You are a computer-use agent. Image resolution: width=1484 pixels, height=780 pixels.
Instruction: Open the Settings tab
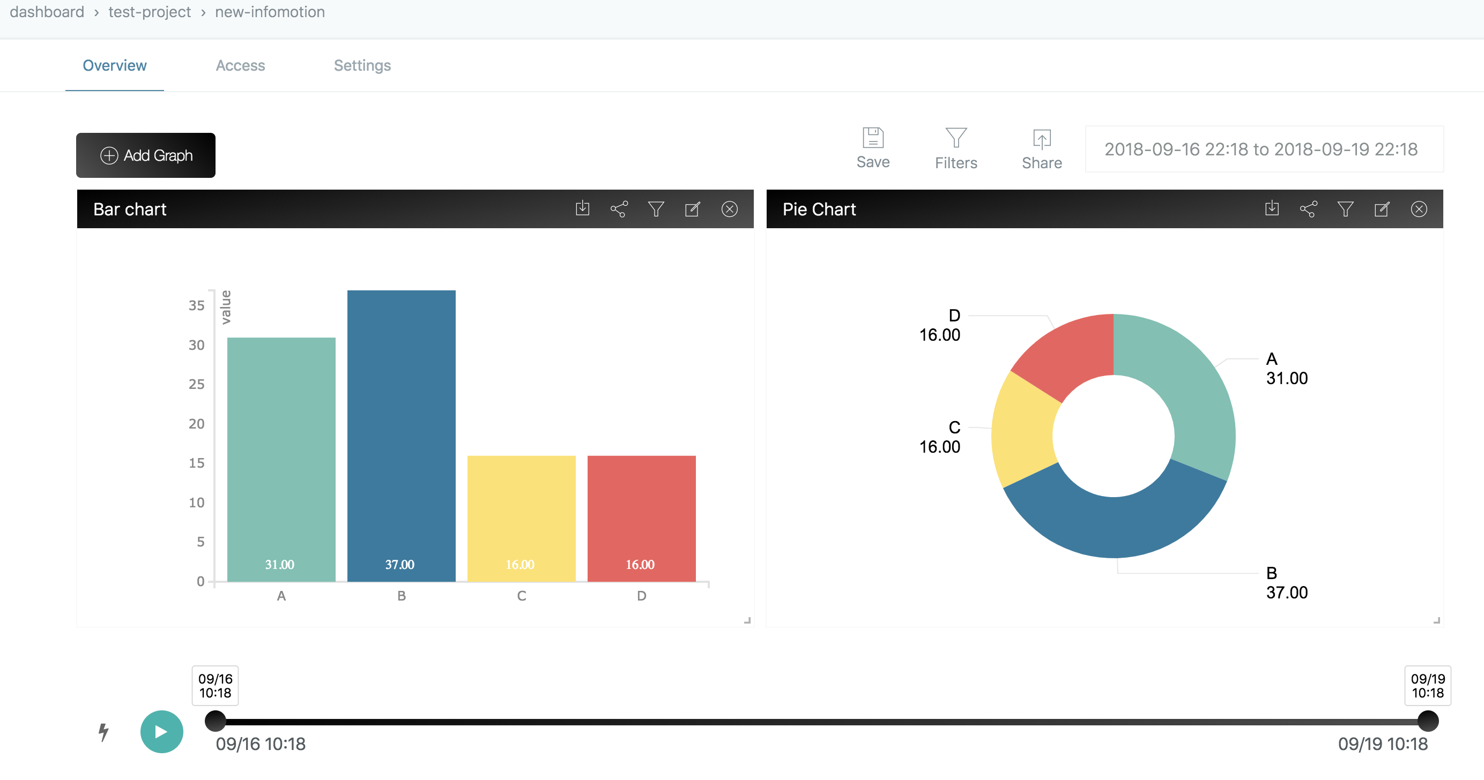(362, 65)
